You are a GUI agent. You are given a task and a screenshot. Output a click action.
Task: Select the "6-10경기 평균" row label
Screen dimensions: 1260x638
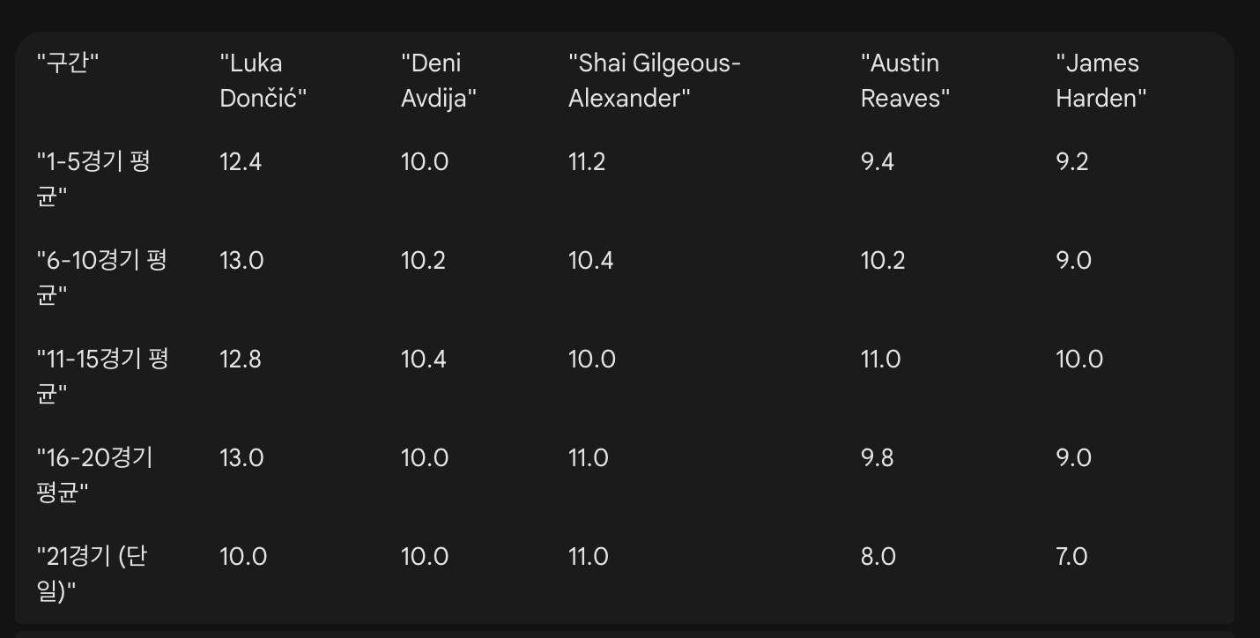101,278
